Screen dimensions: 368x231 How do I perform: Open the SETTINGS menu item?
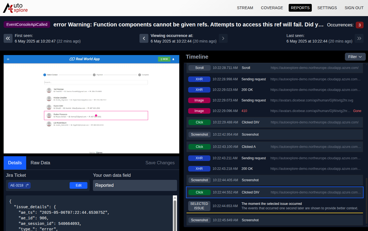tap(327, 8)
